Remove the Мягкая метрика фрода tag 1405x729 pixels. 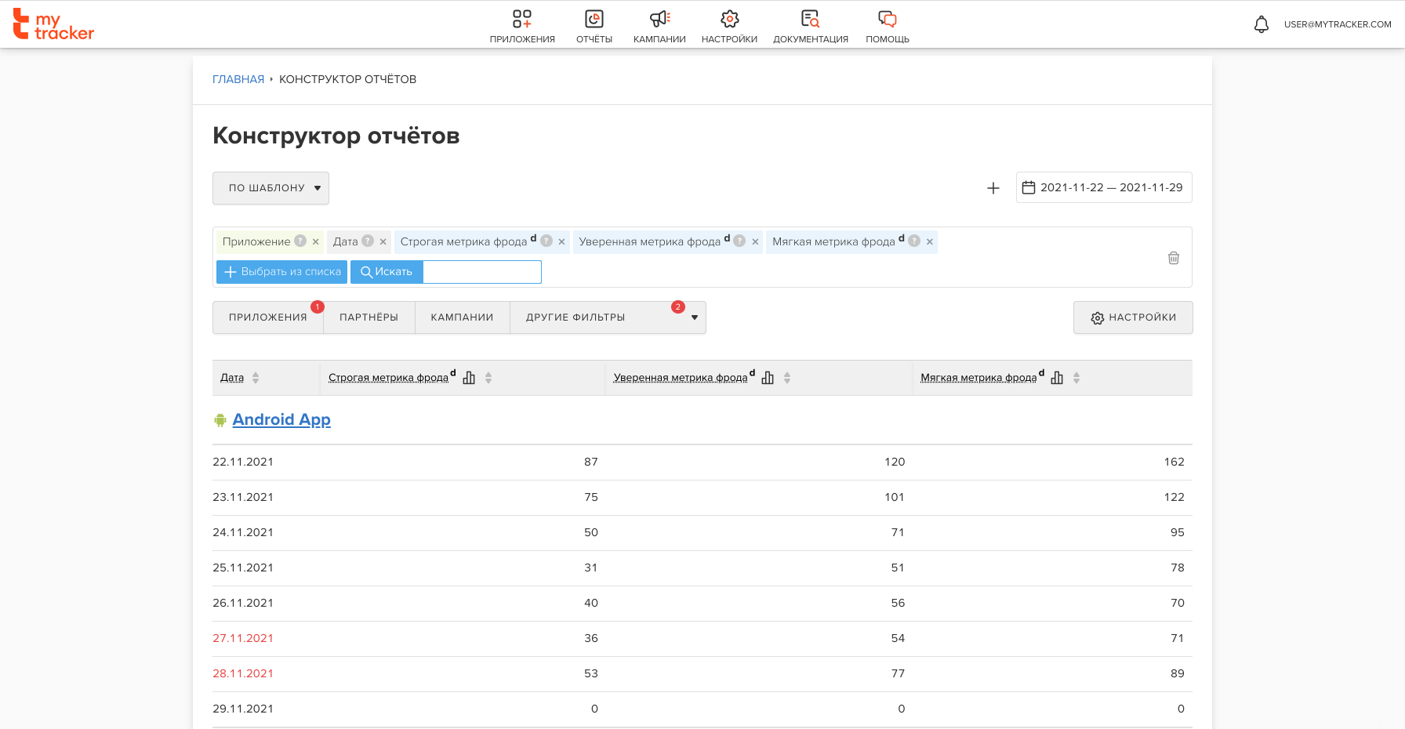929,242
